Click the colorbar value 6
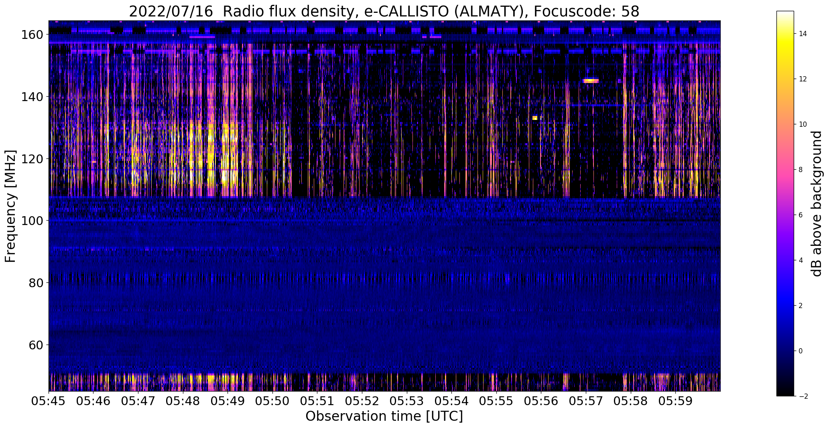This screenshot has height=428, width=829. (x=801, y=215)
